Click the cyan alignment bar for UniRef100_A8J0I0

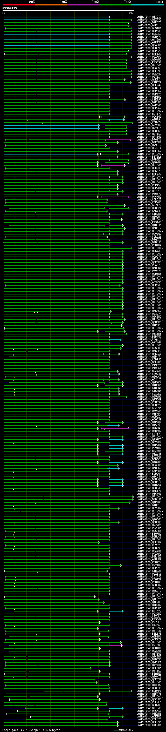coord(57,17)
